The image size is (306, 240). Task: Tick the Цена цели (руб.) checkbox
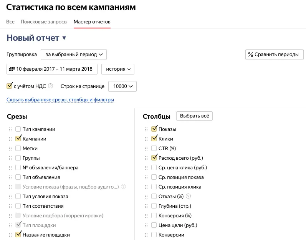[154, 225]
